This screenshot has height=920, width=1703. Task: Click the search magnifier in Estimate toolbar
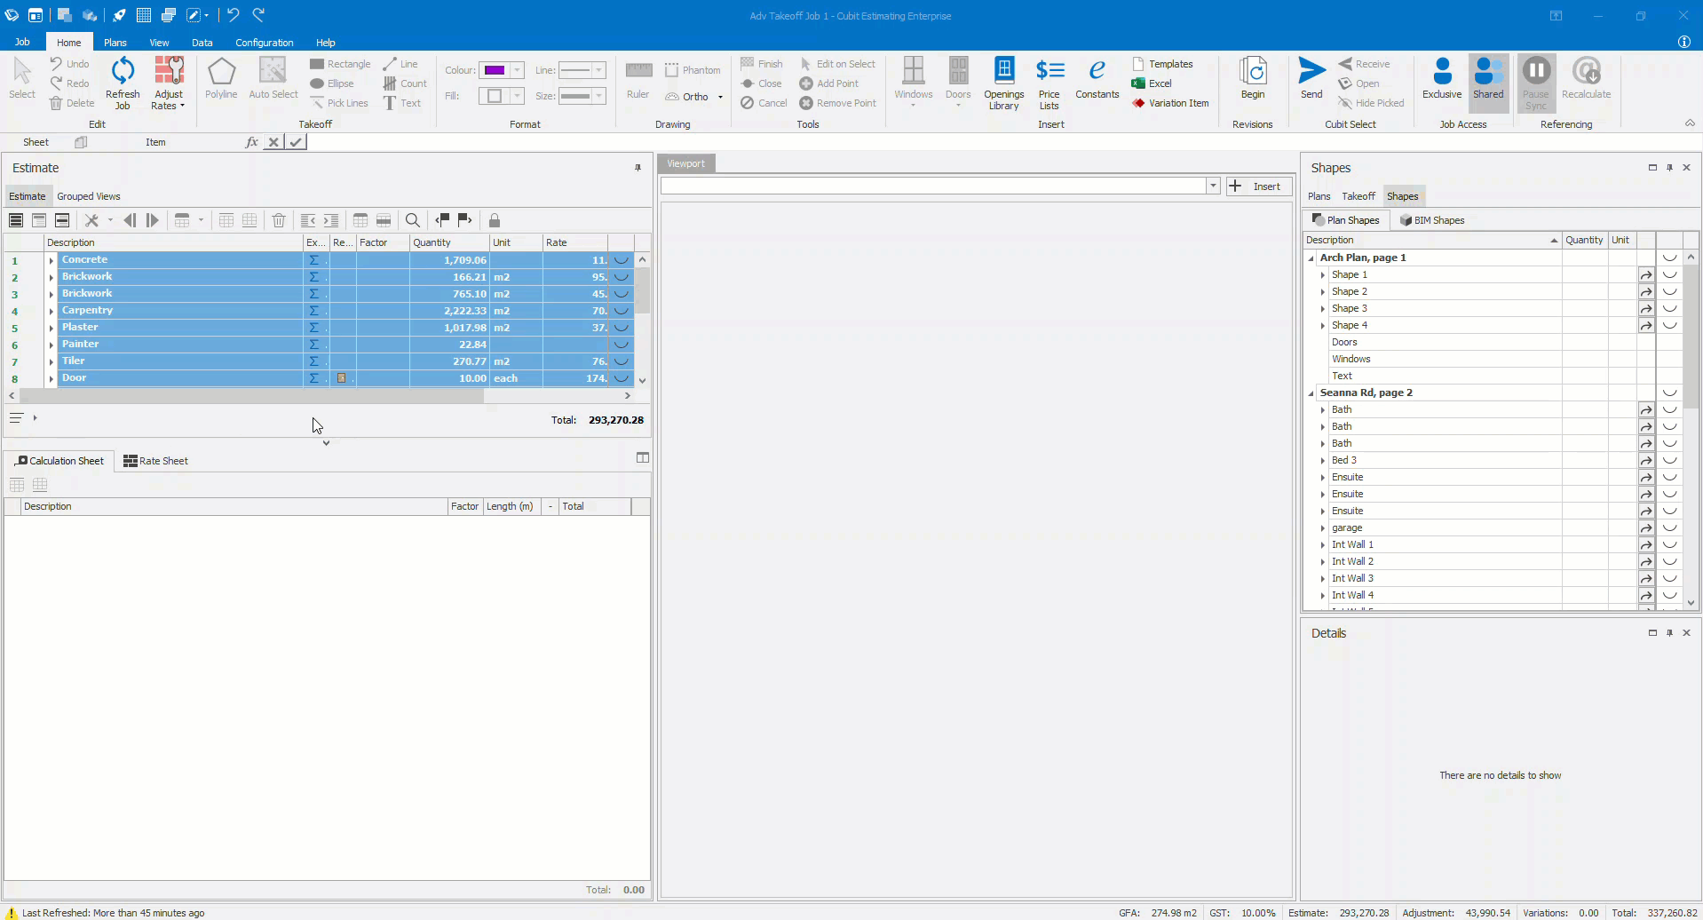[x=413, y=220]
